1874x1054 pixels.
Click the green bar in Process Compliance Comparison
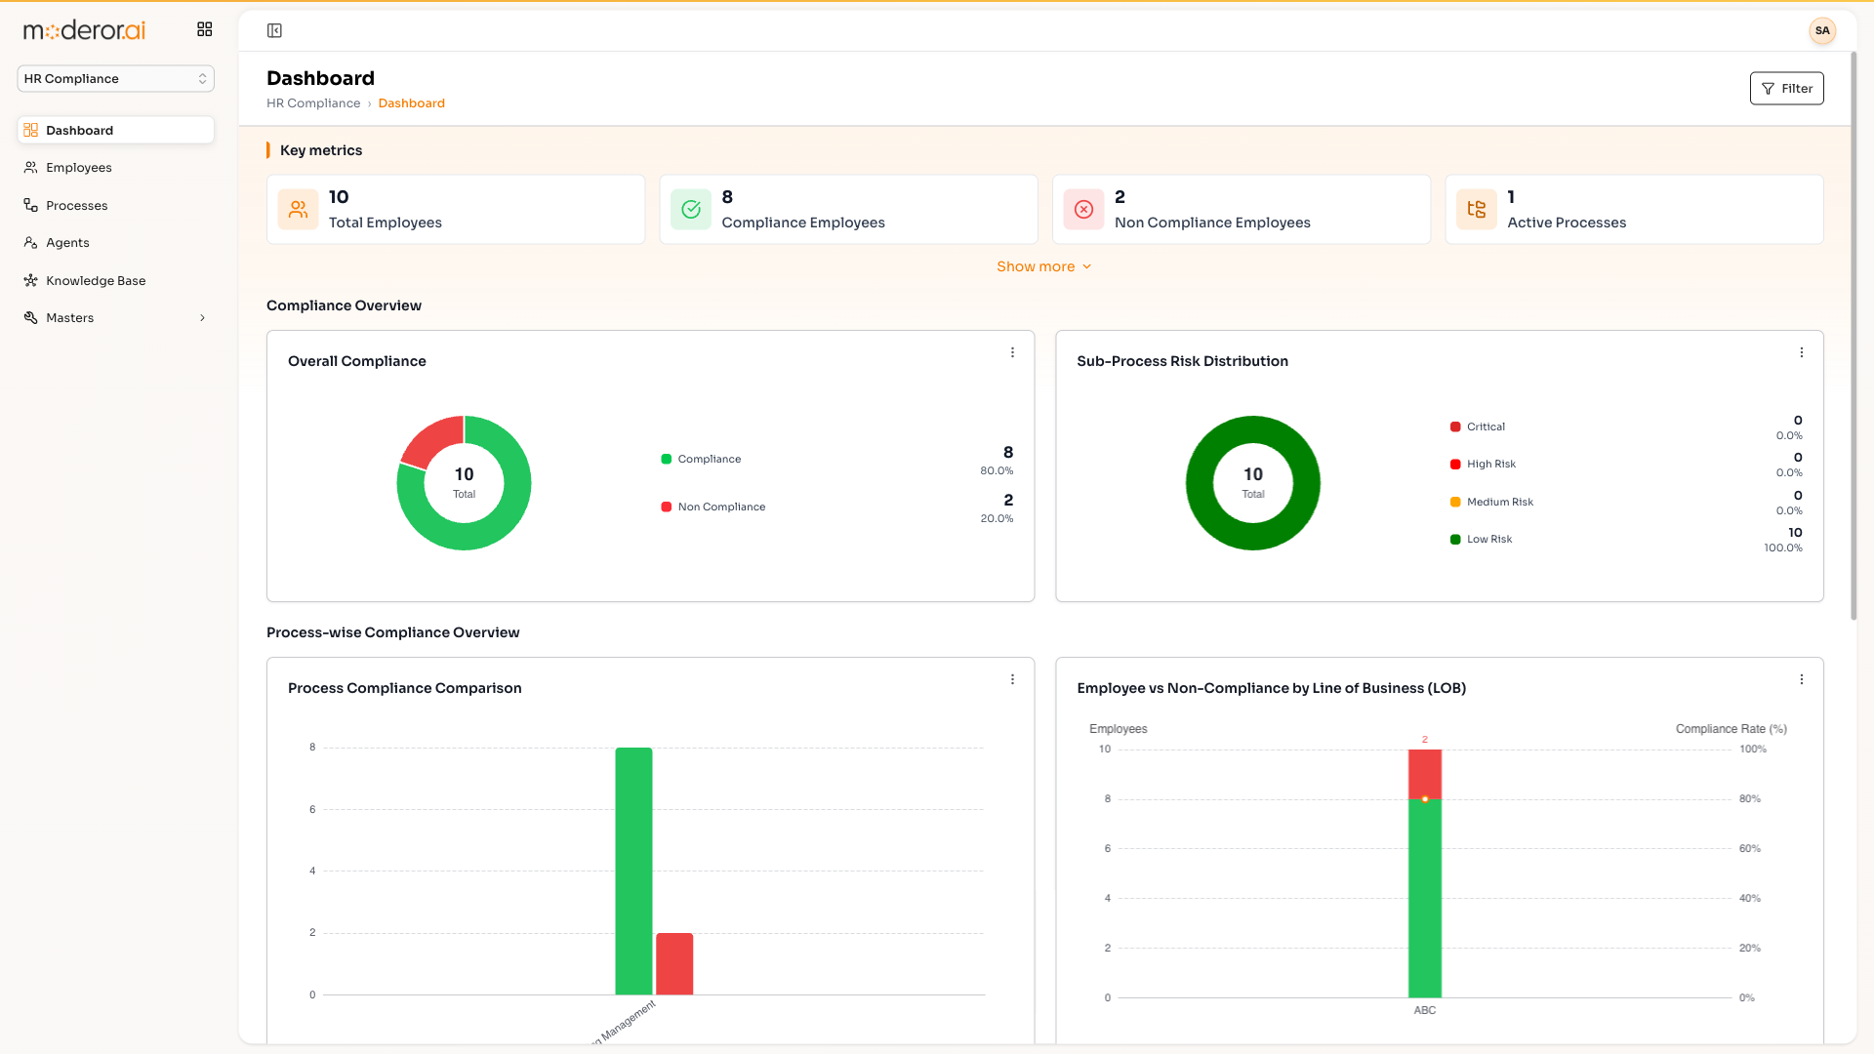pyautogui.click(x=633, y=872)
